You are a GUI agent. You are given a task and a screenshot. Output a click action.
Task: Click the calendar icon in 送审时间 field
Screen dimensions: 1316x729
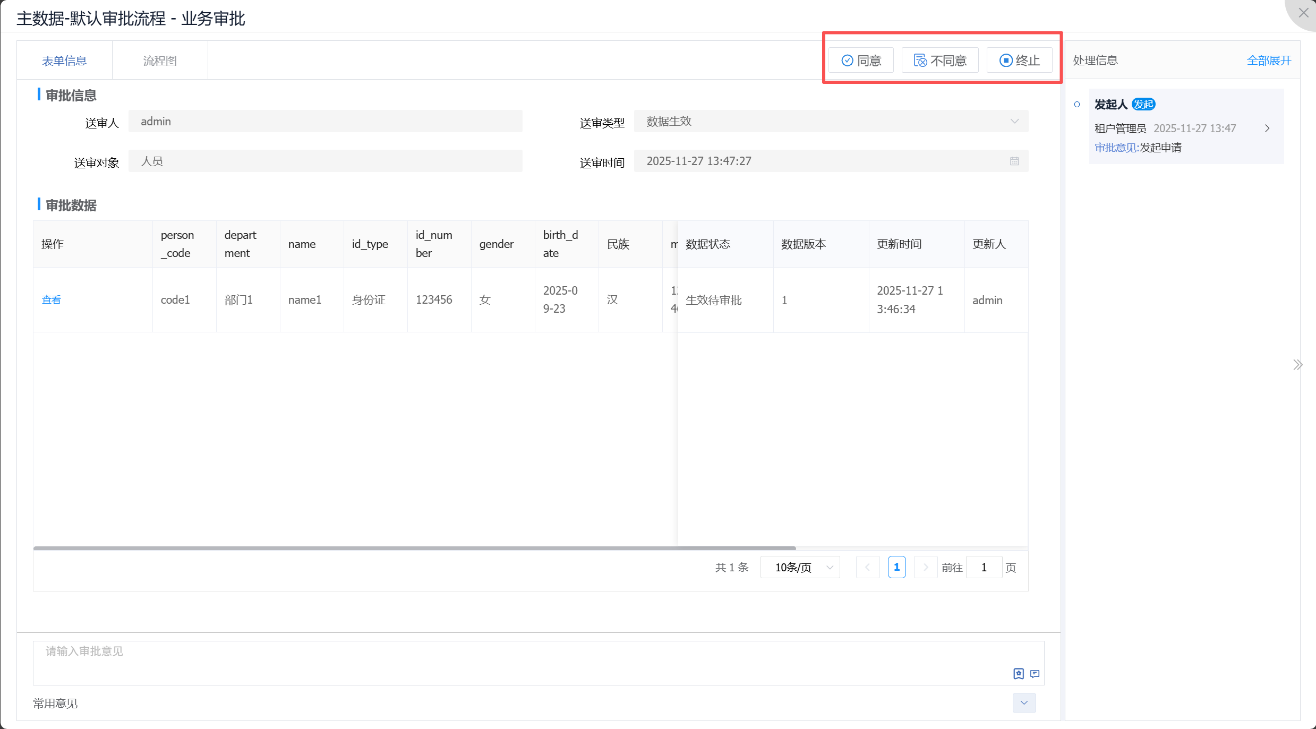coord(1014,161)
